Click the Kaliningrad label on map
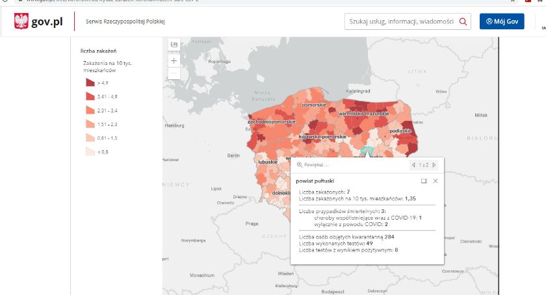The height and width of the screenshot is (295, 546). point(358,91)
